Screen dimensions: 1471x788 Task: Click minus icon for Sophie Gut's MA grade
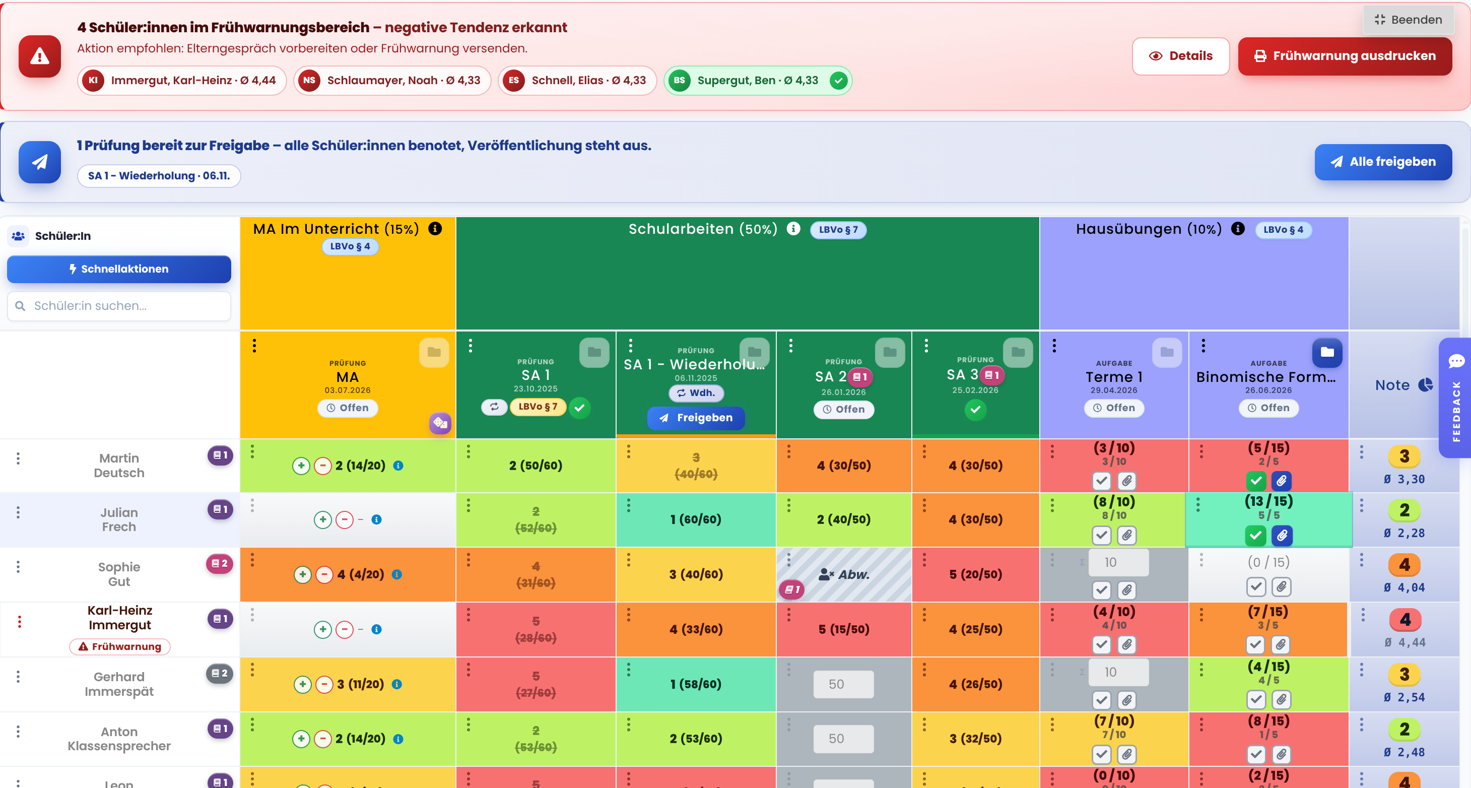tap(324, 574)
